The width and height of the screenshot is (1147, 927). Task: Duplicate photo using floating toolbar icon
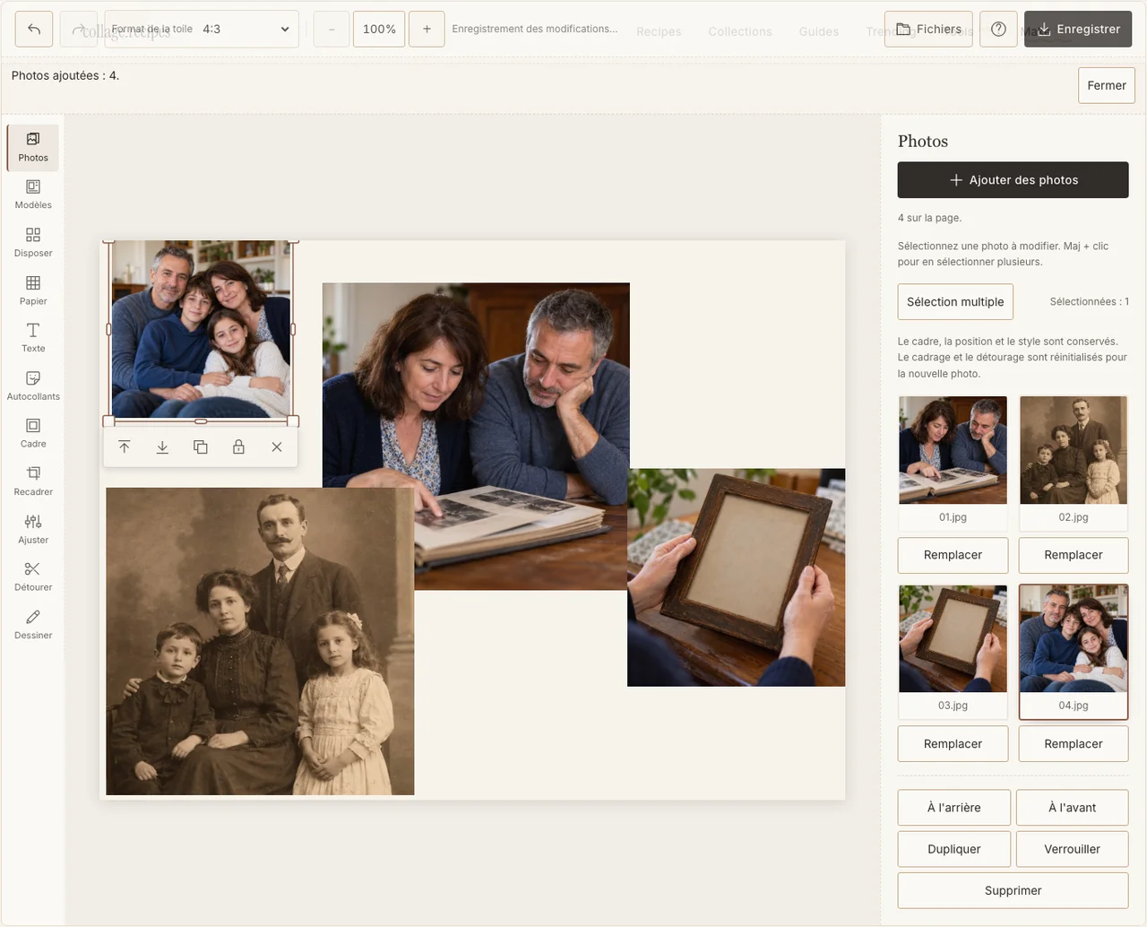(201, 446)
